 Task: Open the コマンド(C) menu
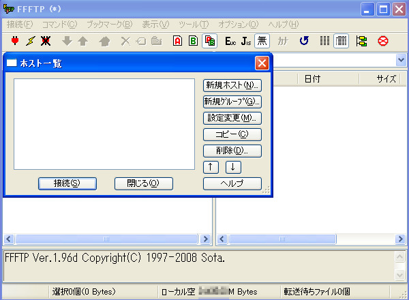pyautogui.click(x=60, y=25)
